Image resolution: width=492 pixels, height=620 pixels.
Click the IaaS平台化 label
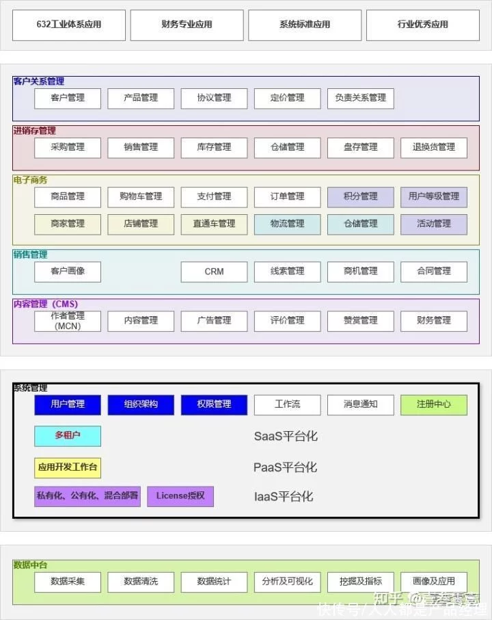(x=284, y=497)
